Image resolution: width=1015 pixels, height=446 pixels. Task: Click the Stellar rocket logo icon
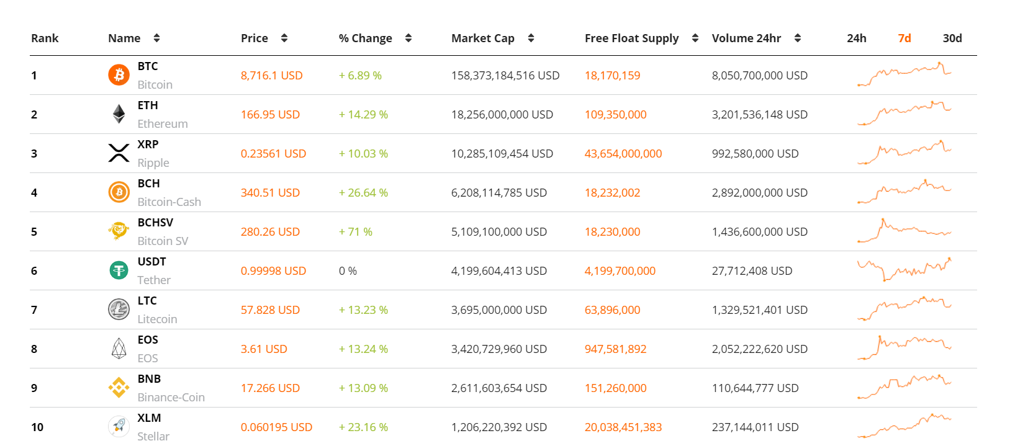[119, 426]
